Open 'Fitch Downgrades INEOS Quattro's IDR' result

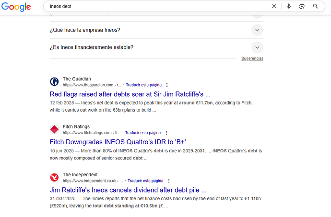(x=118, y=142)
